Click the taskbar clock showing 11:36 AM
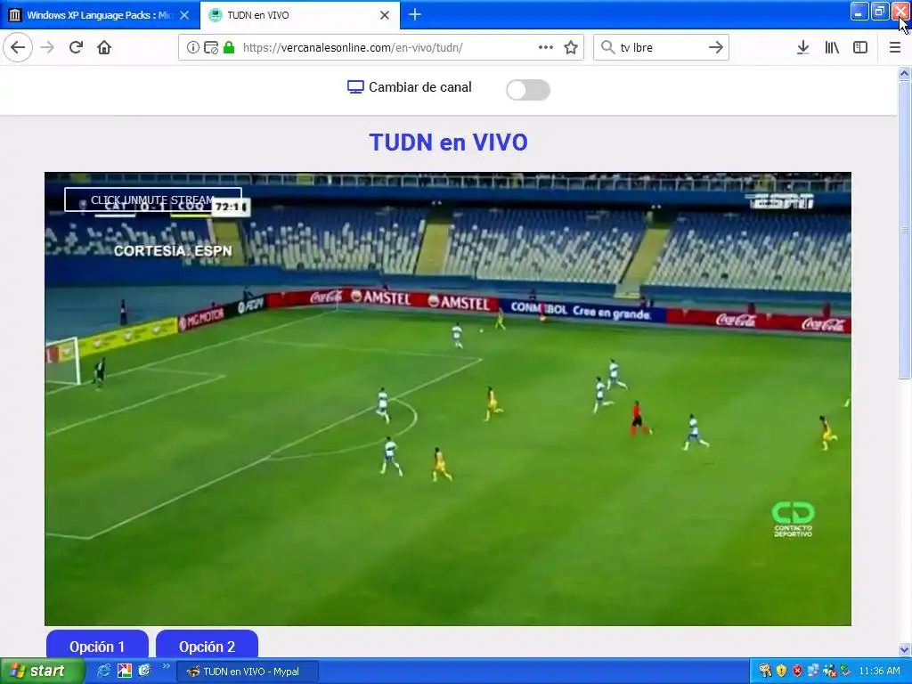Image resolution: width=912 pixels, height=684 pixels. (879, 671)
